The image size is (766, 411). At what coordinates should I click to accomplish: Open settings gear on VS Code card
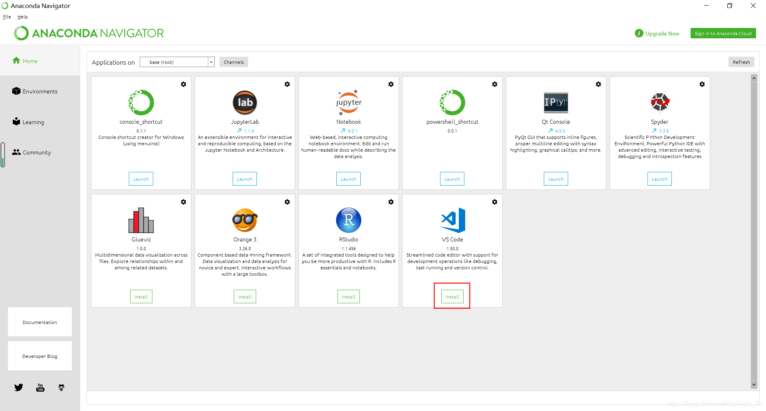pos(495,202)
